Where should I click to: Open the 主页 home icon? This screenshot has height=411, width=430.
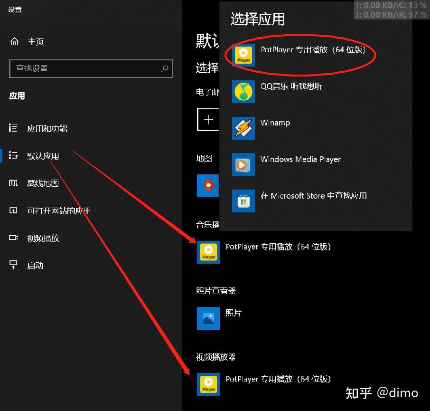[x=14, y=41]
